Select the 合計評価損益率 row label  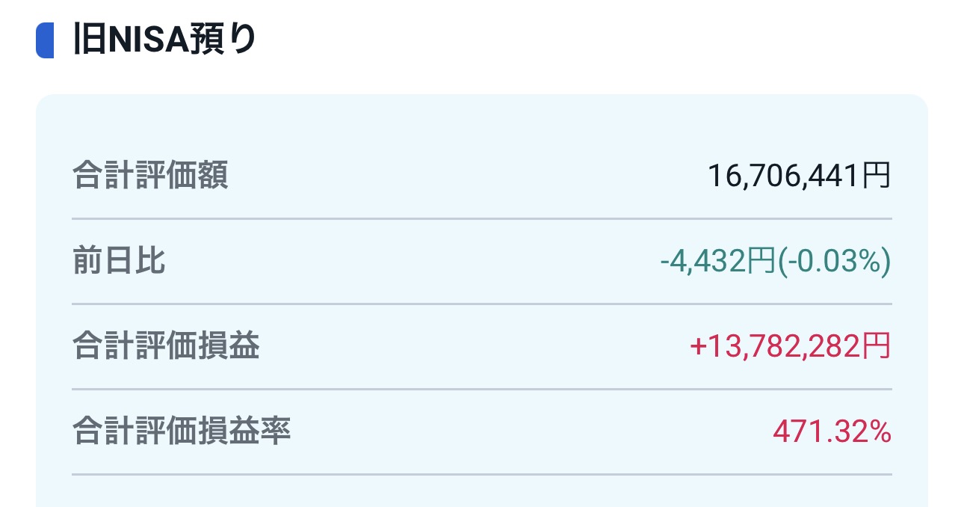pyautogui.click(x=182, y=432)
